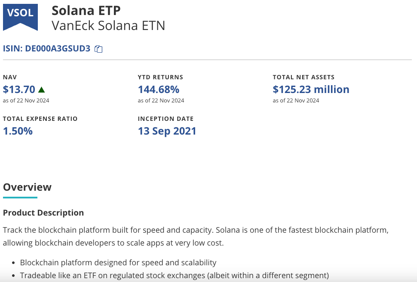This screenshot has width=417, height=282.
Task: Select the ISIN: DE000A3GSUD3 text
Action: coord(46,48)
